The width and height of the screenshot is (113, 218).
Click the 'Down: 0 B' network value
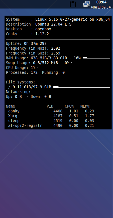coord(41,97)
